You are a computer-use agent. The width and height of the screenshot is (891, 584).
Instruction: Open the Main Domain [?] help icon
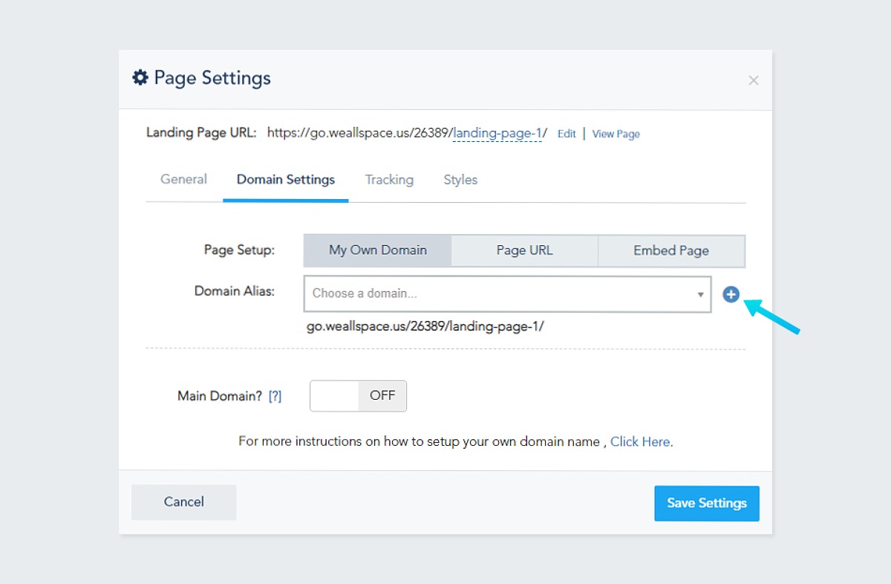pos(275,397)
